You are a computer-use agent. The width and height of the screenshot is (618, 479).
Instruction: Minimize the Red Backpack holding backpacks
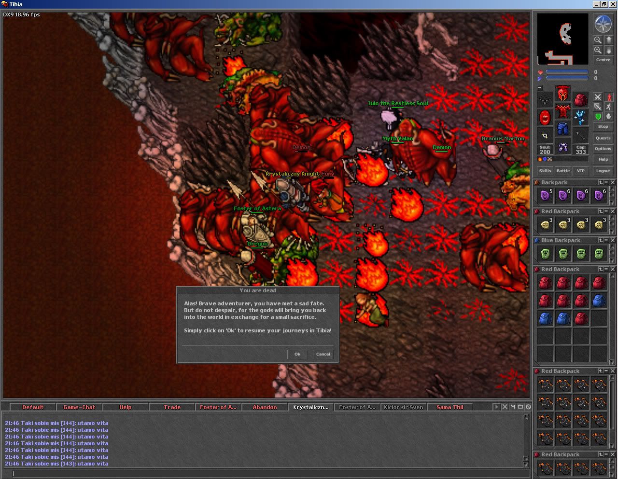pyautogui.click(x=606, y=269)
